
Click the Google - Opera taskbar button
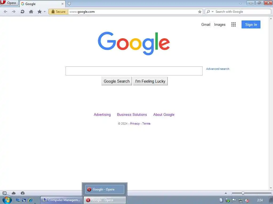pos(105,200)
